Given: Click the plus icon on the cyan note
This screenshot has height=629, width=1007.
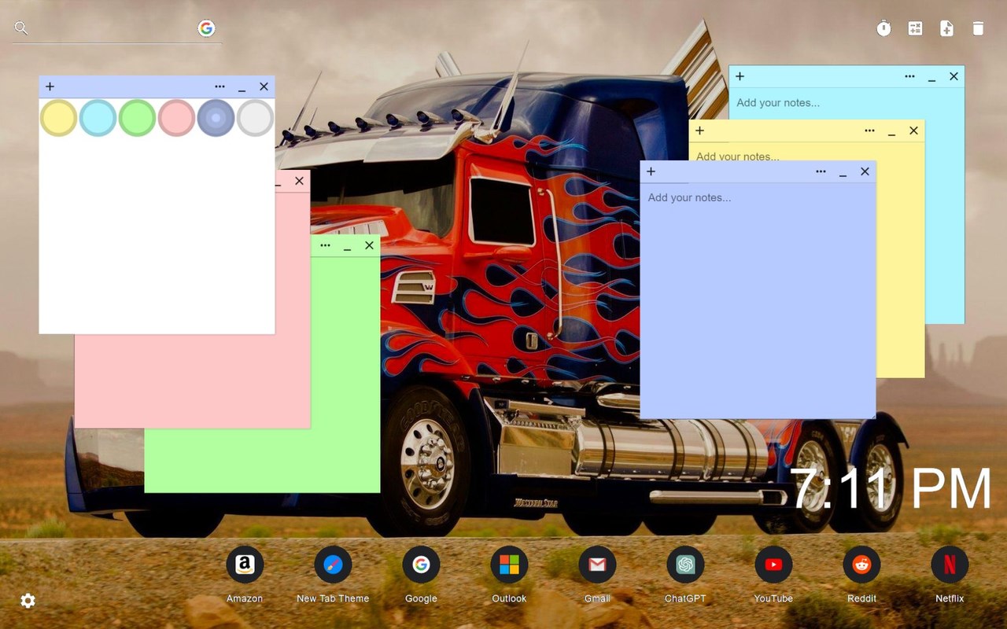Looking at the screenshot, I should click(x=740, y=76).
